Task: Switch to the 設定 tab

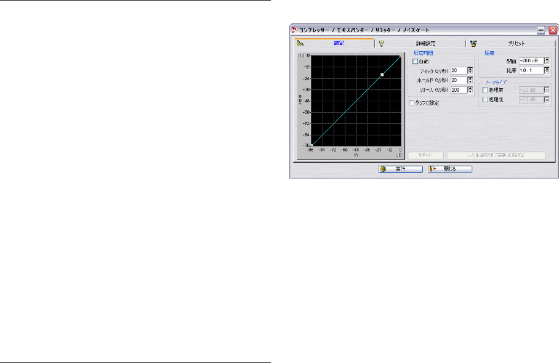Action: pyautogui.click(x=334, y=43)
